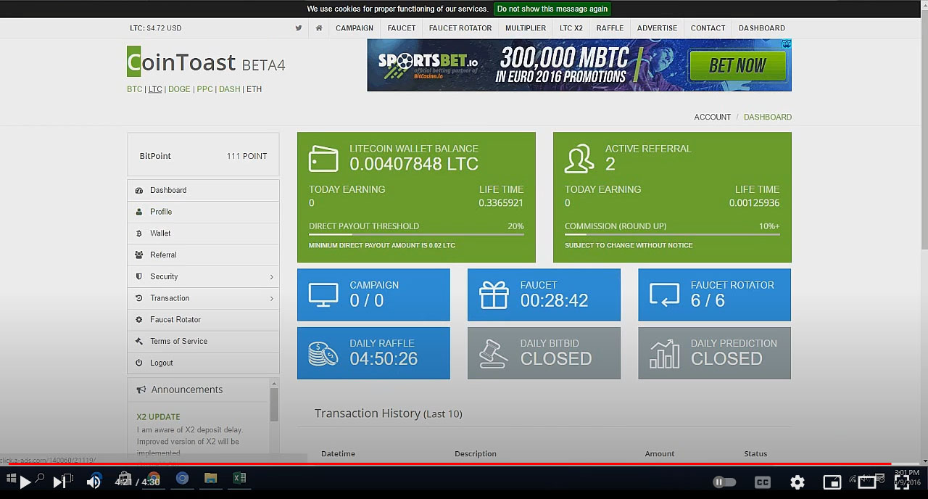The image size is (928, 499).
Task: Skip to next video
Action: pos(59,482)
